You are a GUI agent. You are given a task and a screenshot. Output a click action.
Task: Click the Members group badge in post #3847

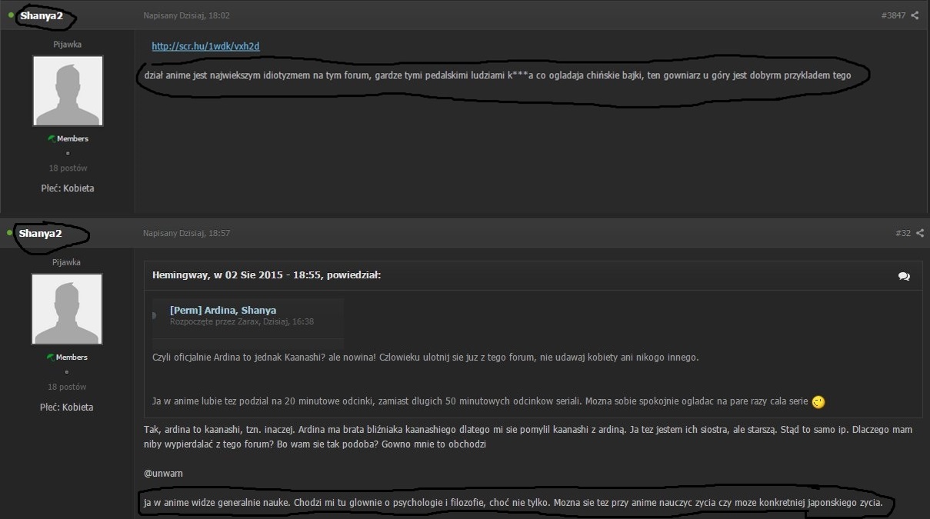(68, 138)
